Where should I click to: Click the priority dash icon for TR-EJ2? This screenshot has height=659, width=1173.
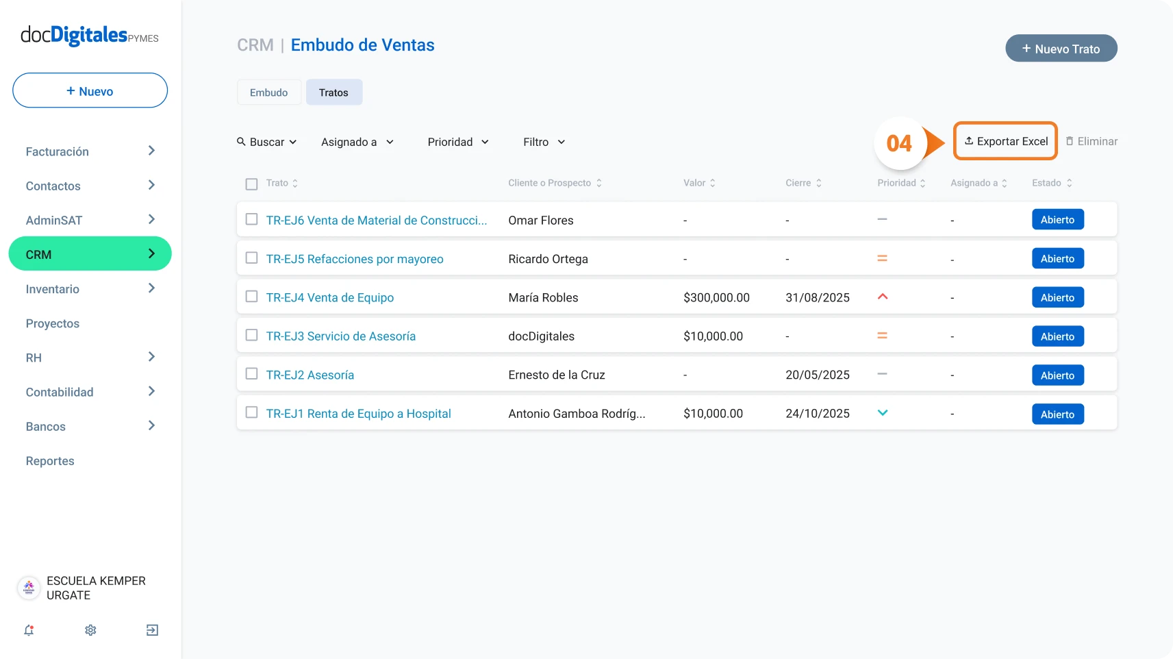tap(883, 374)
